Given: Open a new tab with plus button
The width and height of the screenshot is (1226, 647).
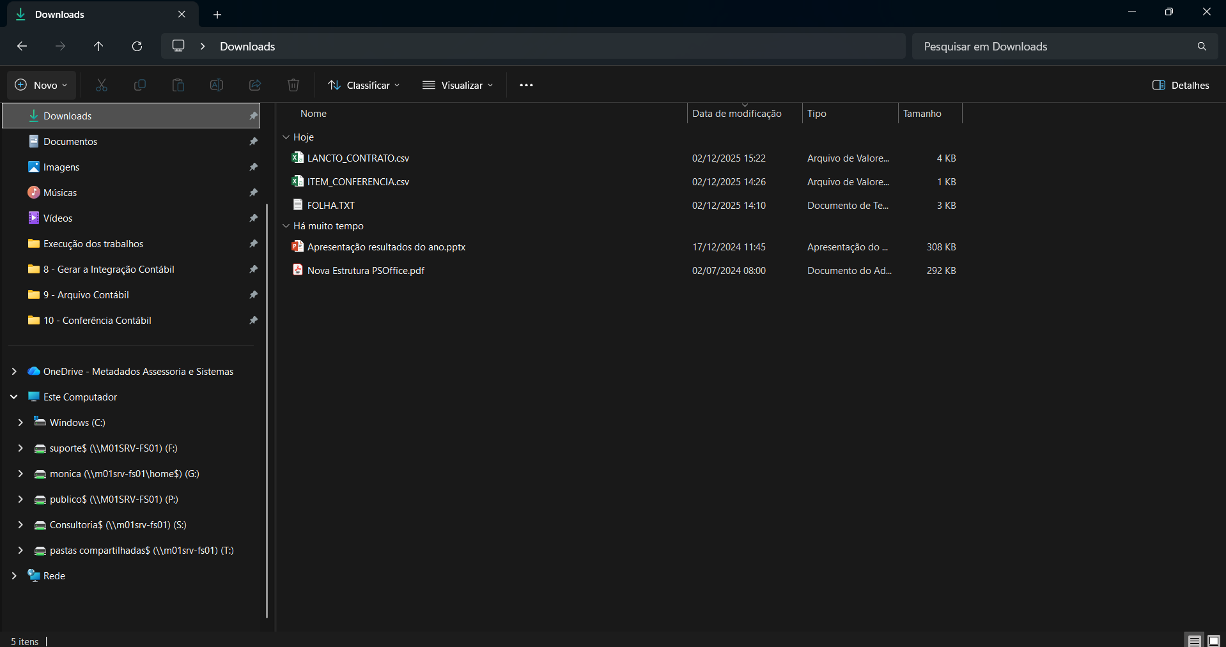Looking at the screenshot, I should [217, 14].
